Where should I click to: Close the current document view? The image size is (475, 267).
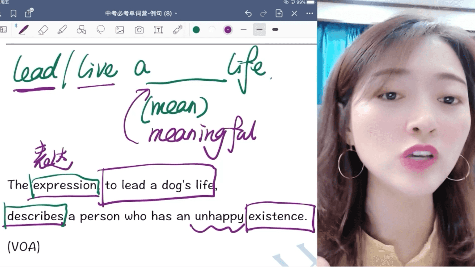[x=294, y=13]
